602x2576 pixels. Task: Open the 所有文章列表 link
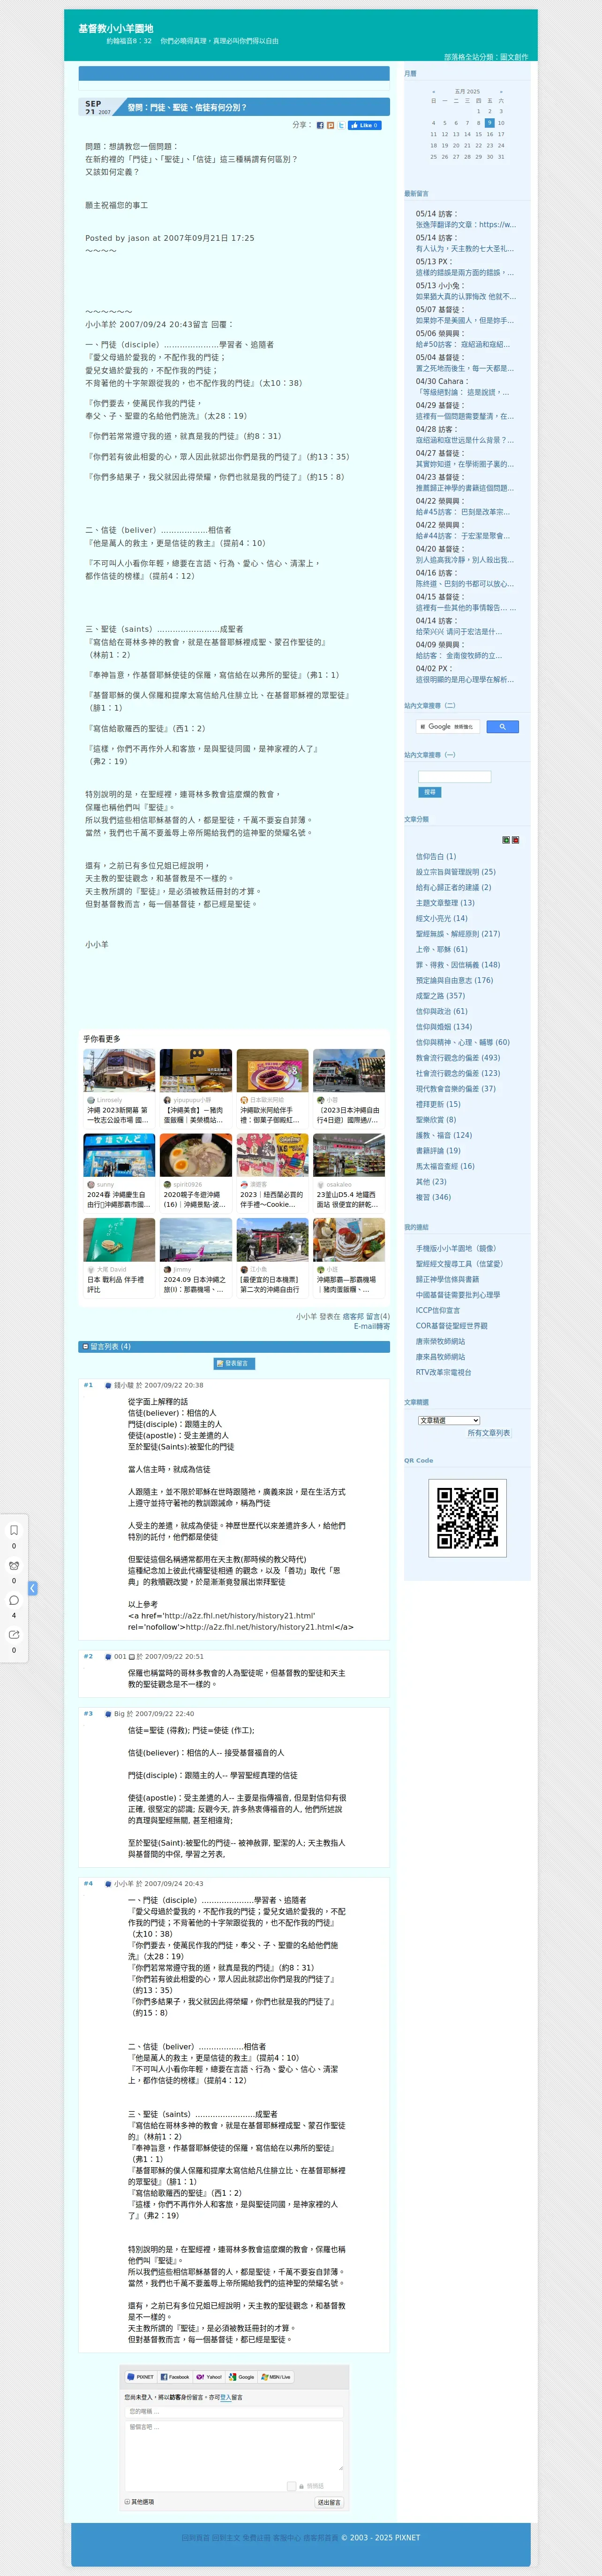coord(488,1433)
